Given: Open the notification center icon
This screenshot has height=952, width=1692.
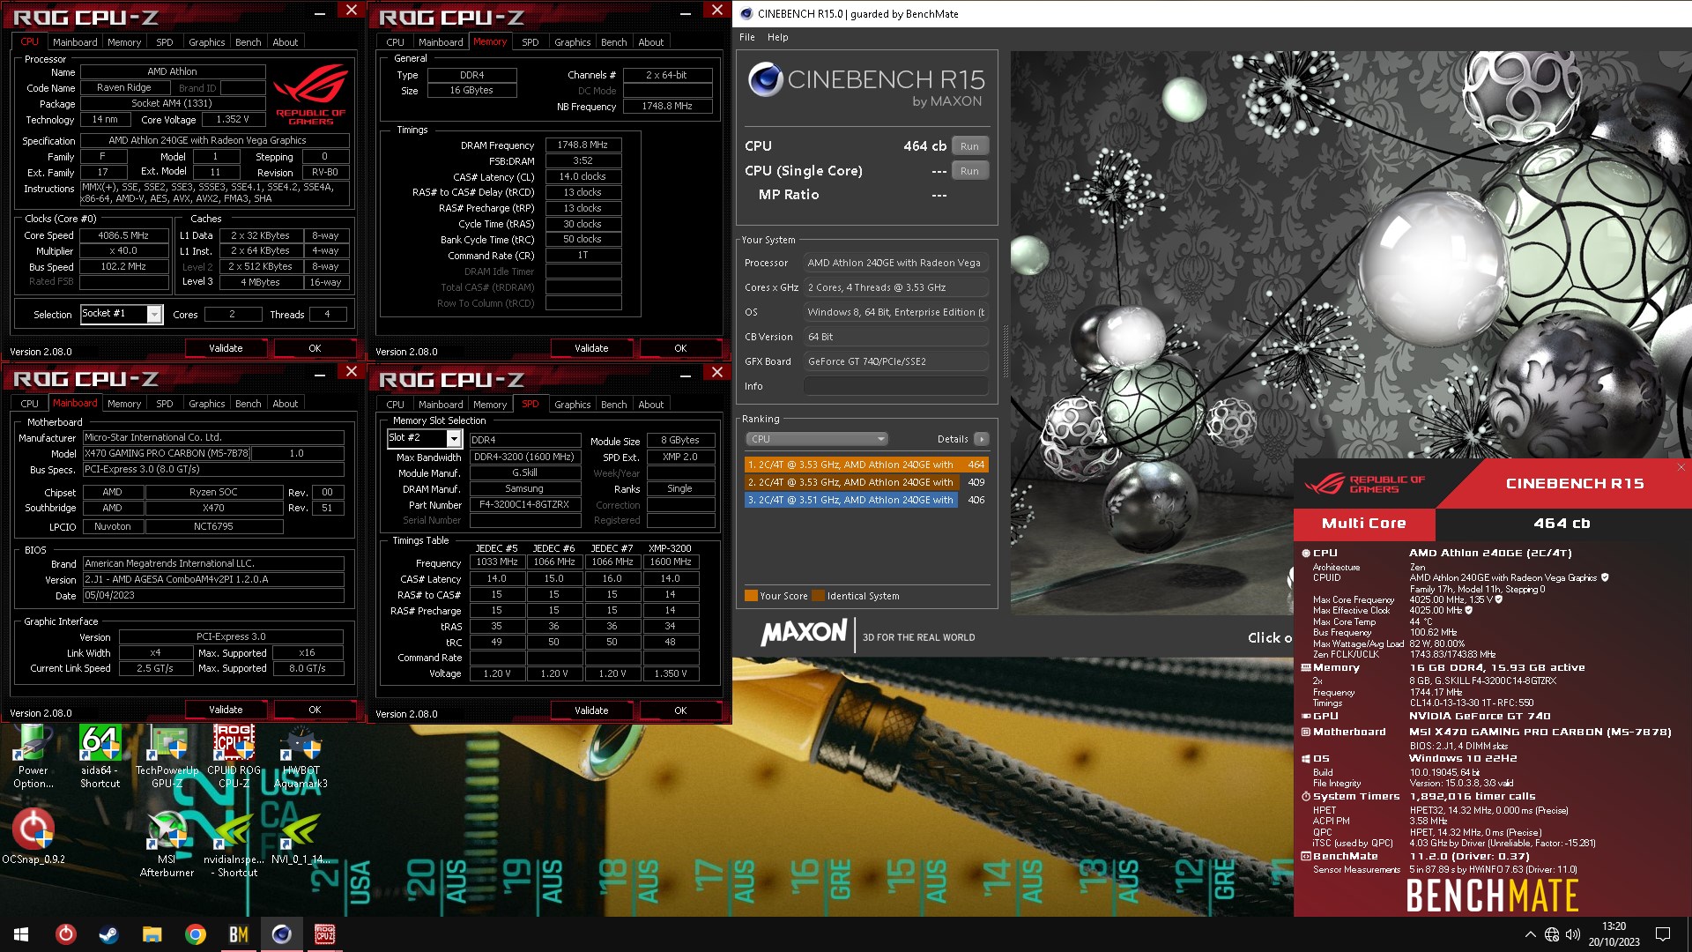Looking at the screenshot, I should click(1663, 934).
